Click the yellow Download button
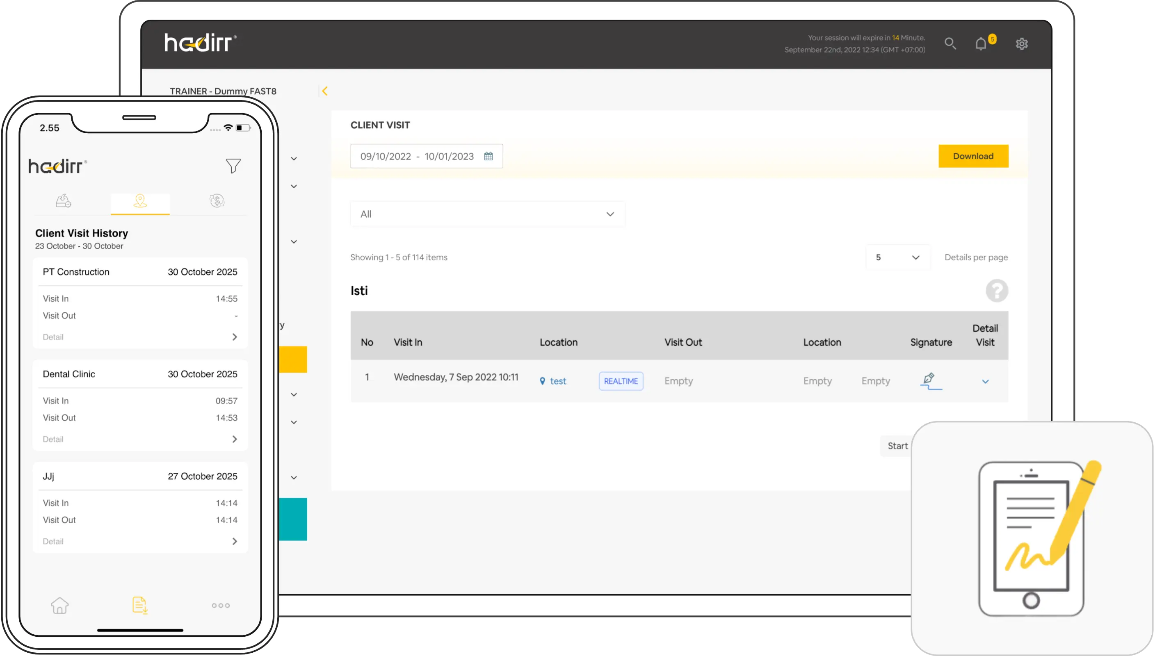The height and width of the screenshot is (656, 1155). coord(973,156)
